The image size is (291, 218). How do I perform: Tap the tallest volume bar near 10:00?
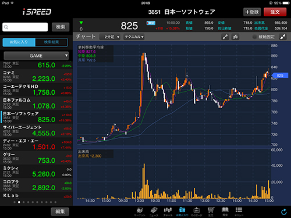pos(144,181)
